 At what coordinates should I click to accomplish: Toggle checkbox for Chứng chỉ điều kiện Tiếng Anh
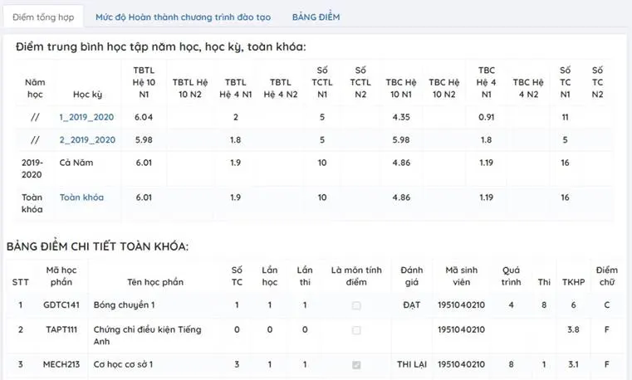[x=356, y=330]
